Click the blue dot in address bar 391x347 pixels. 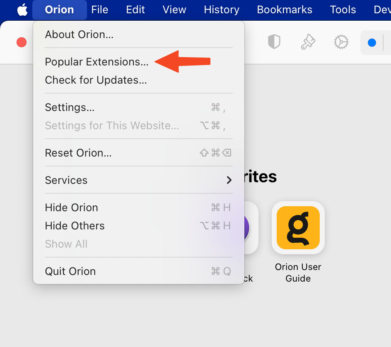point(372,43)
